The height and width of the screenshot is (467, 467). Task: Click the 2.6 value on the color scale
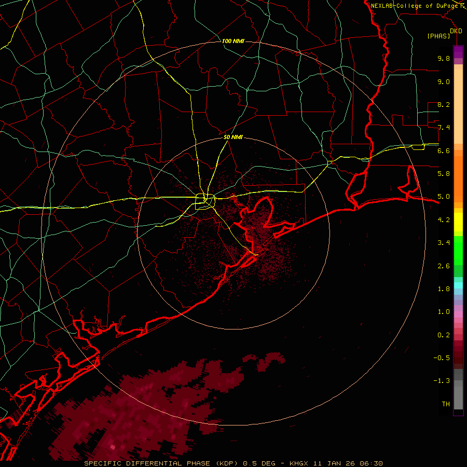point(444,266)
